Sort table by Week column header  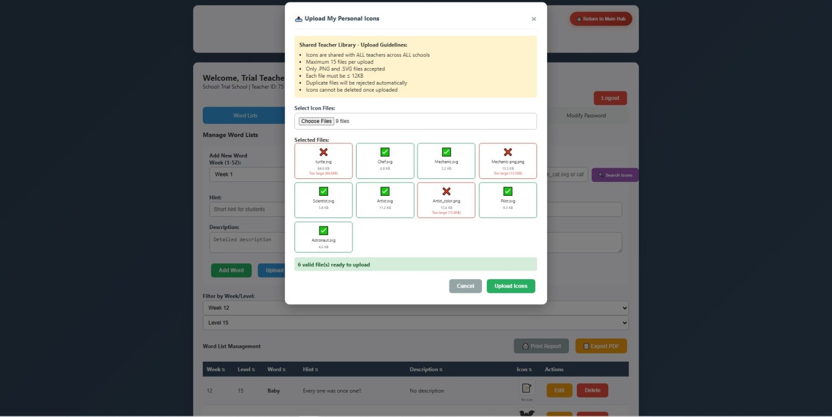point(215,369)
